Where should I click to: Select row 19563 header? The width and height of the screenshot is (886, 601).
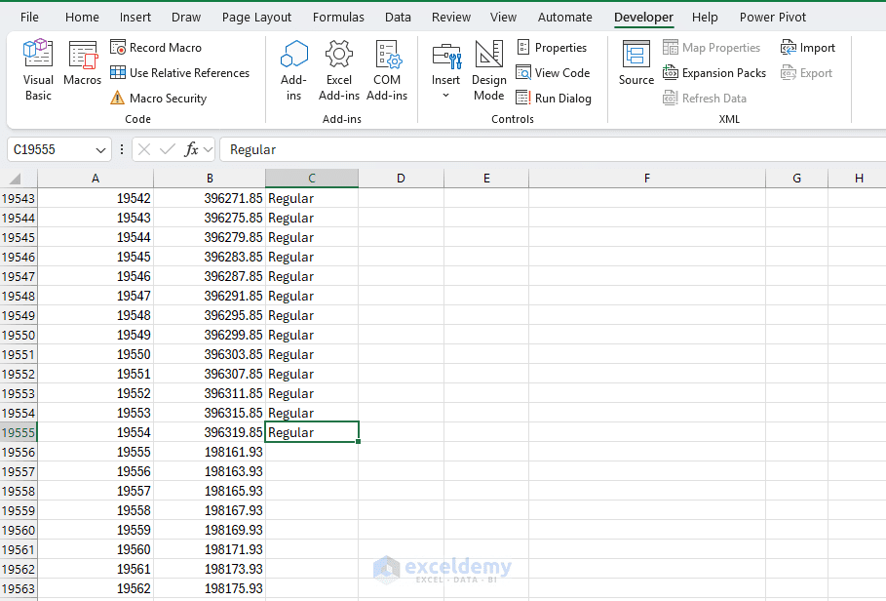coord(19,588)
